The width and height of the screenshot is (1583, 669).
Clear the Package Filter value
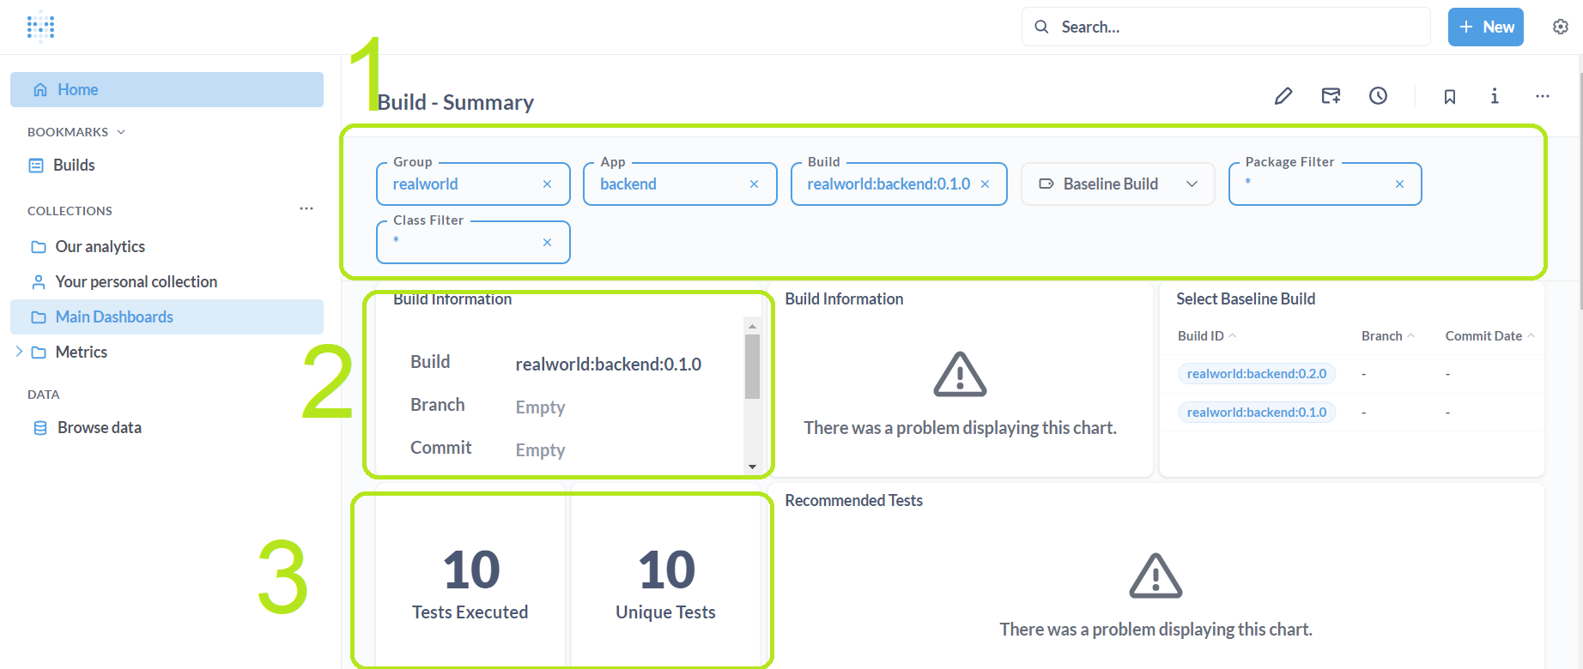tap(1399, 184)
